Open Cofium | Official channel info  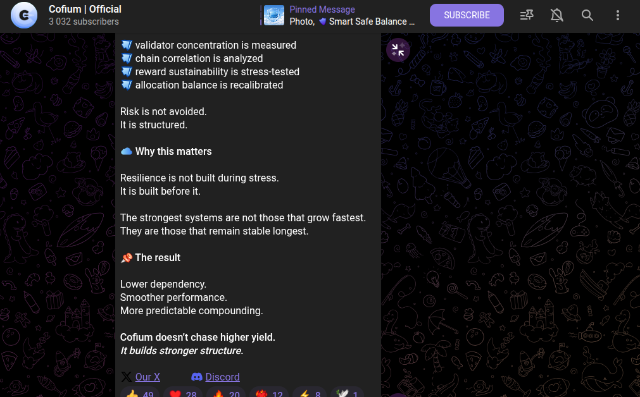point(85,9)
